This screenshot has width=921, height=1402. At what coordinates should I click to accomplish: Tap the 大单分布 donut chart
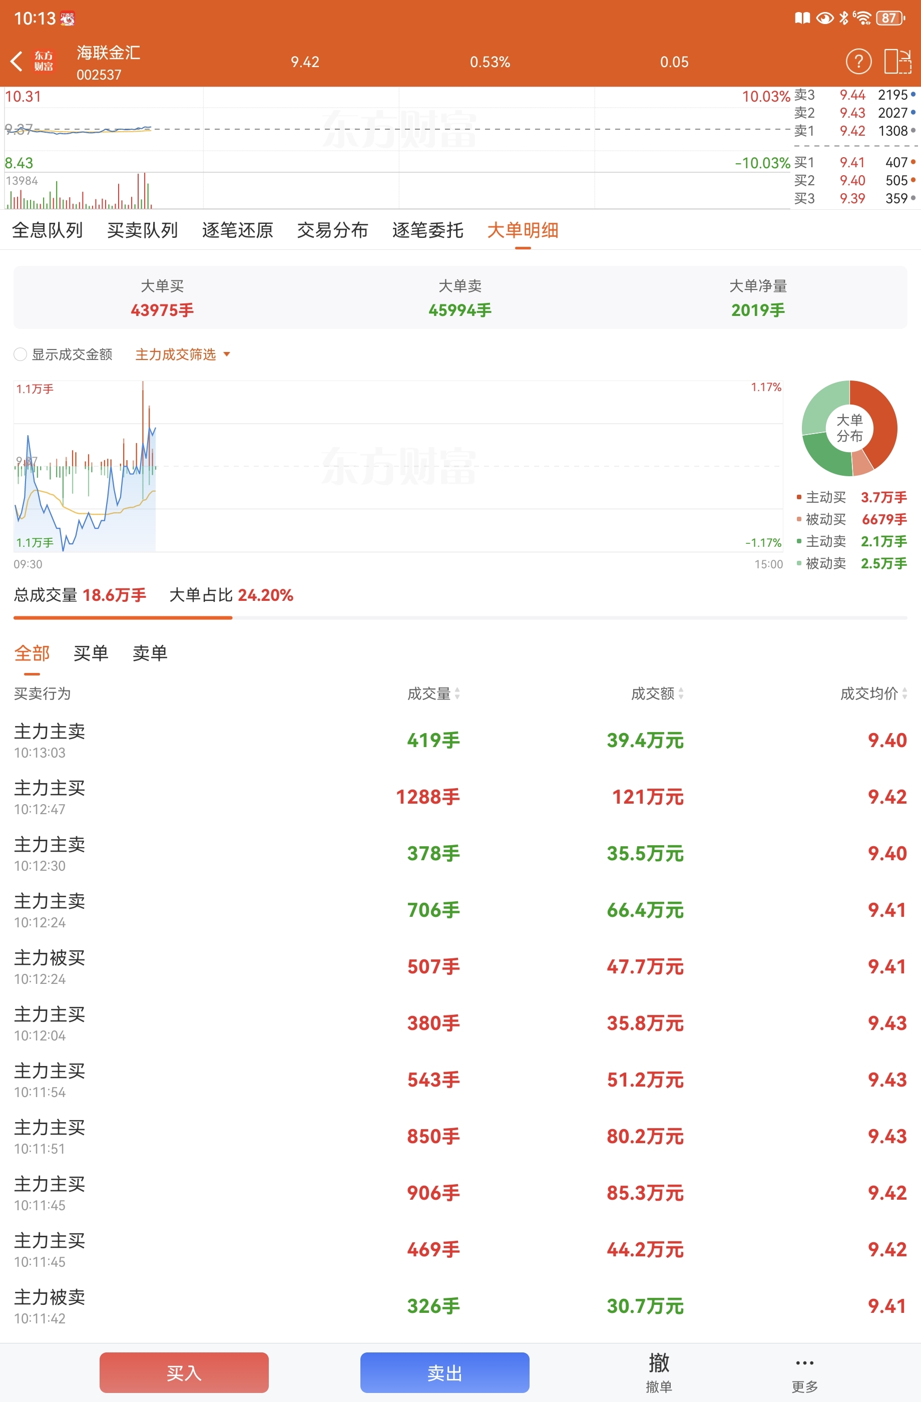tap(850, 428)
